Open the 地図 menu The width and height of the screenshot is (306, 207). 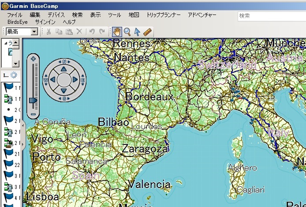pyautogui.click(x=134, y=15)
